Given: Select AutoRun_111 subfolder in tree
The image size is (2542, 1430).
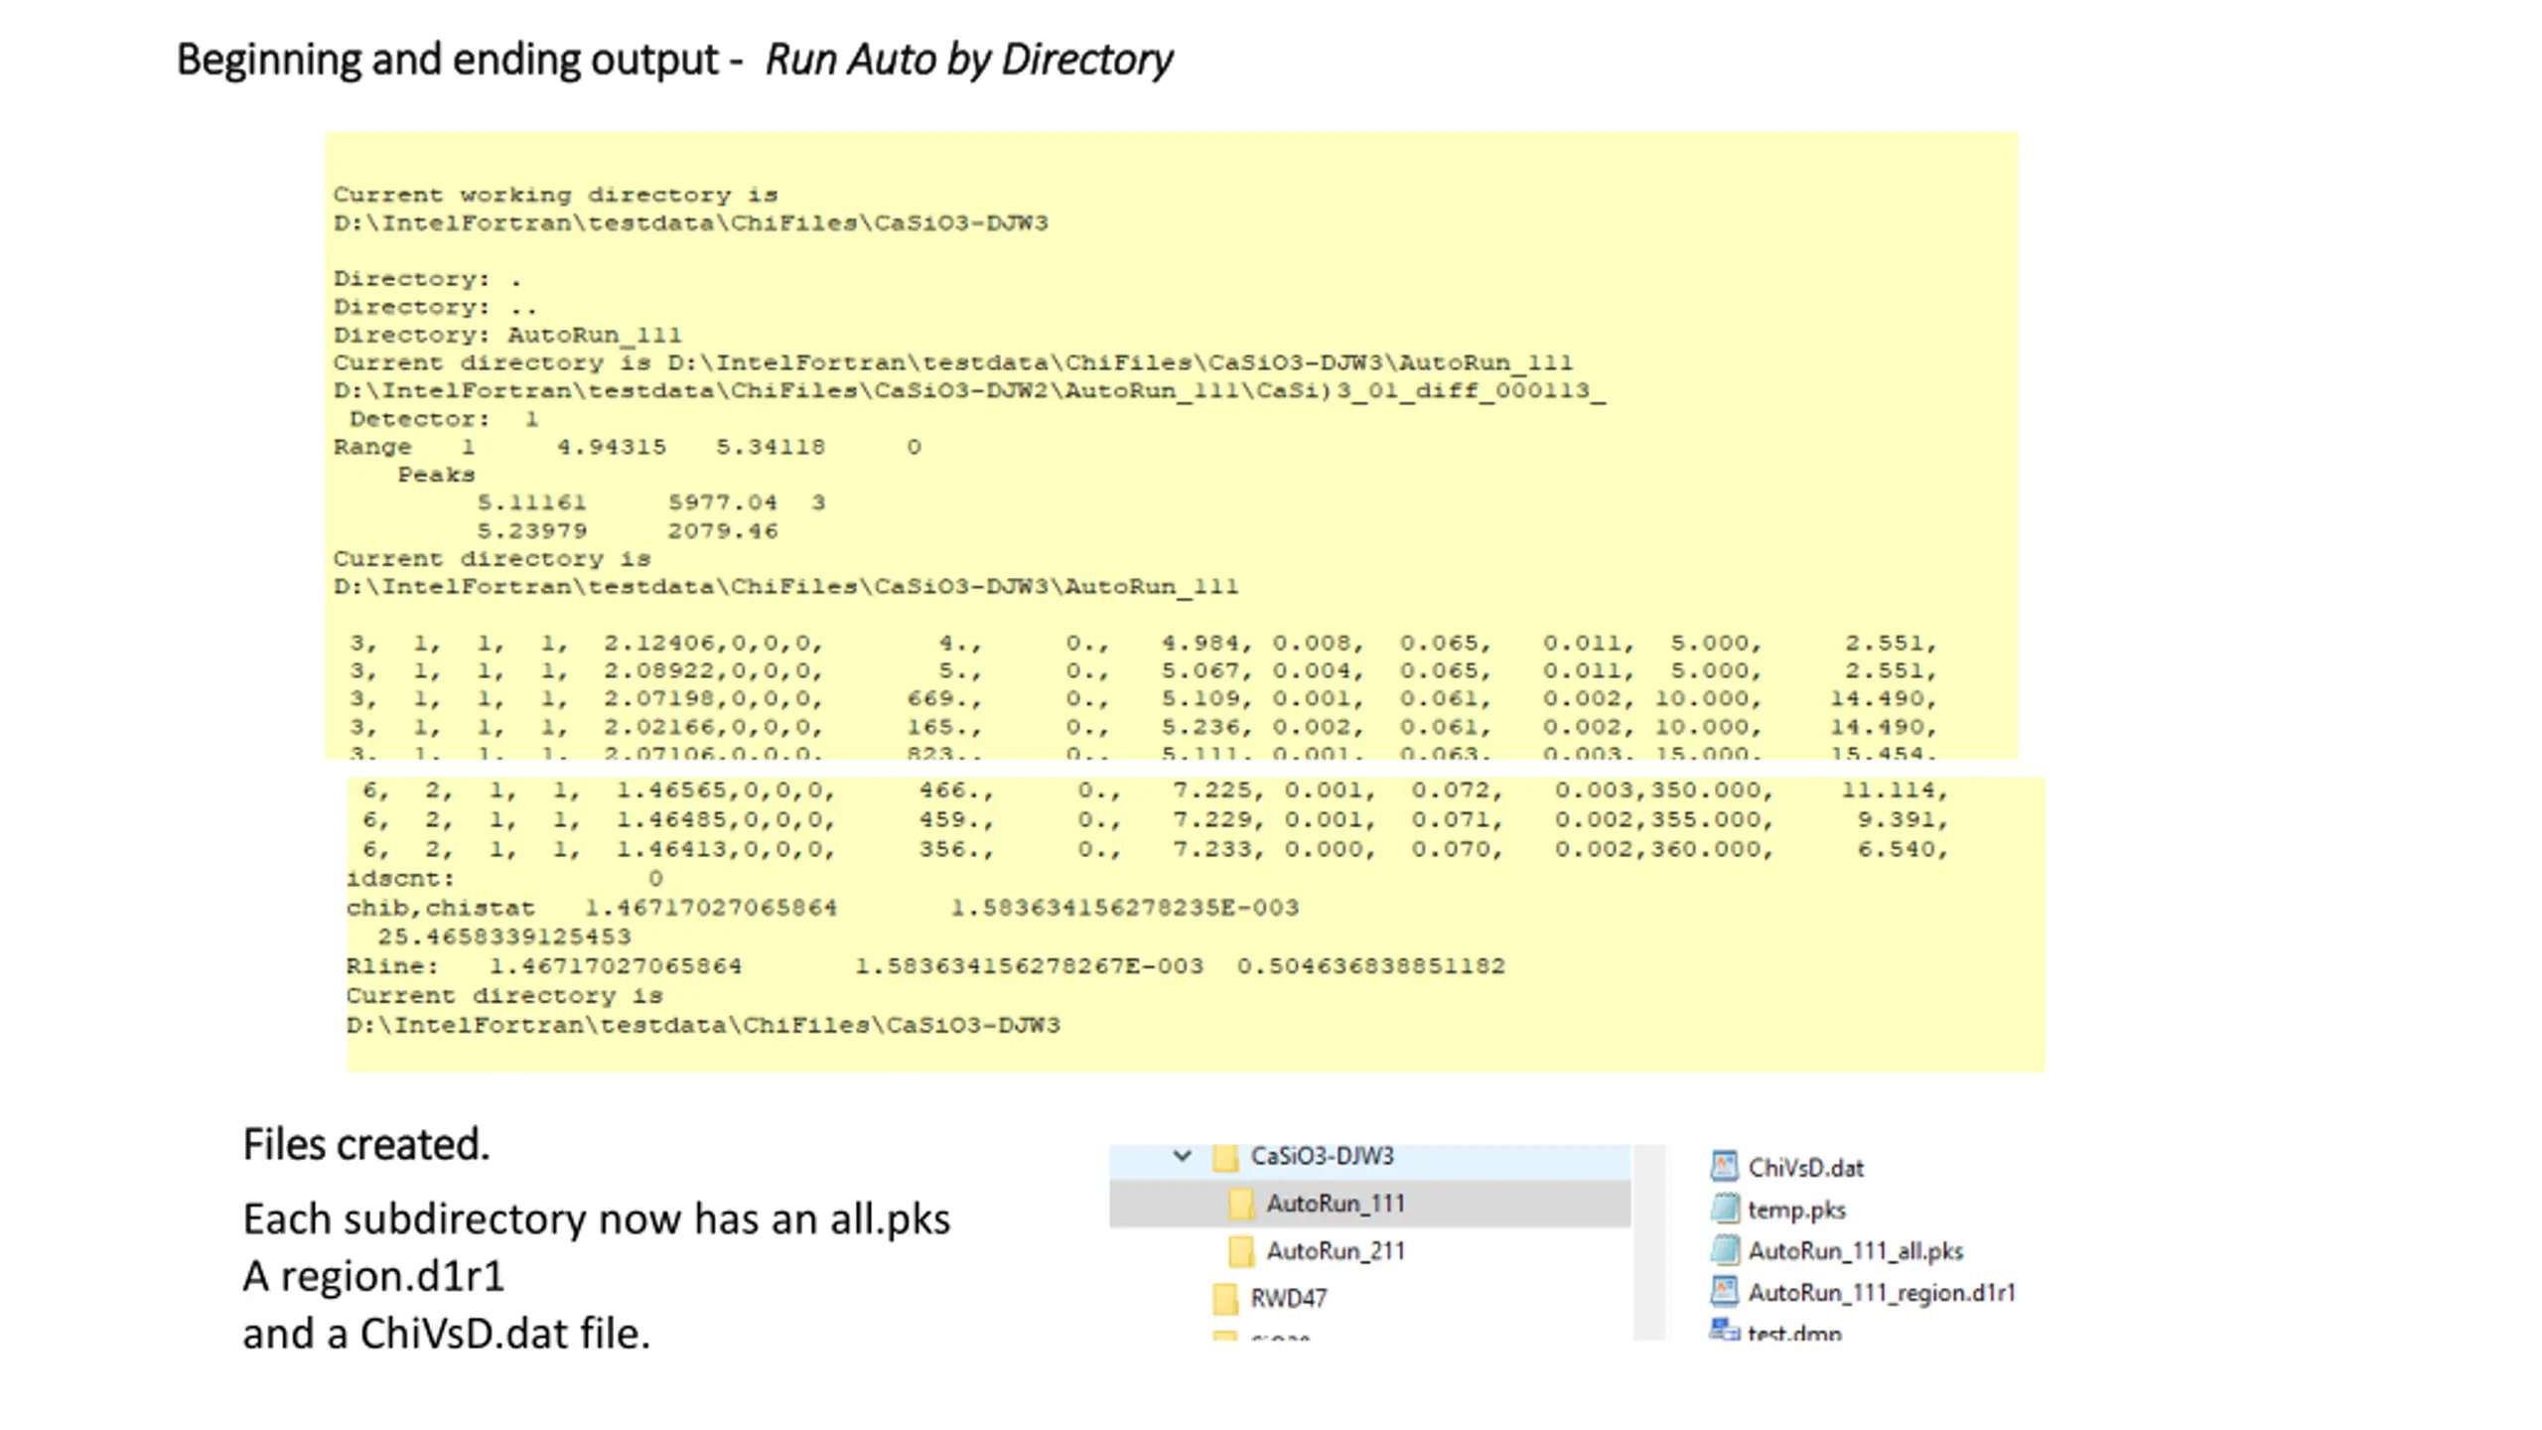Looking at the screenshot, I should click(1336, 1204).
